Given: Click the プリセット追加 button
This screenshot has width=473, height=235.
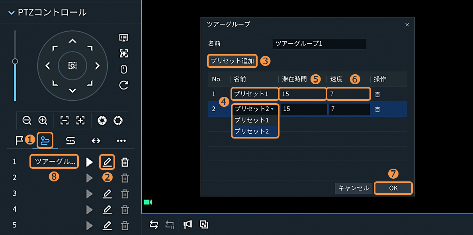Looking at the screenshot, I should point(232,61).
